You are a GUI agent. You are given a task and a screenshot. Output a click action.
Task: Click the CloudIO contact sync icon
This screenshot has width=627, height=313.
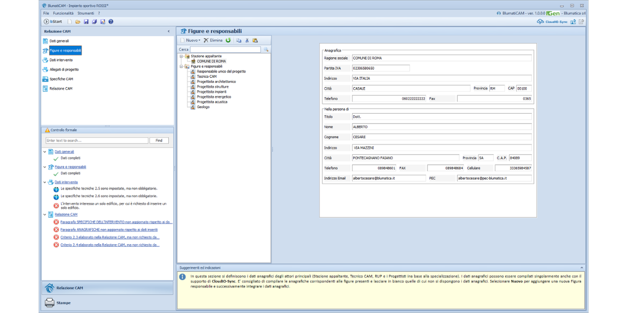573,22
